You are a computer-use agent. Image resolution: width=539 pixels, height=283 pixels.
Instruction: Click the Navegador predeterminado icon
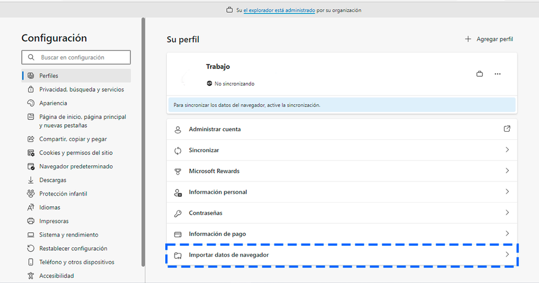[31, 166]
